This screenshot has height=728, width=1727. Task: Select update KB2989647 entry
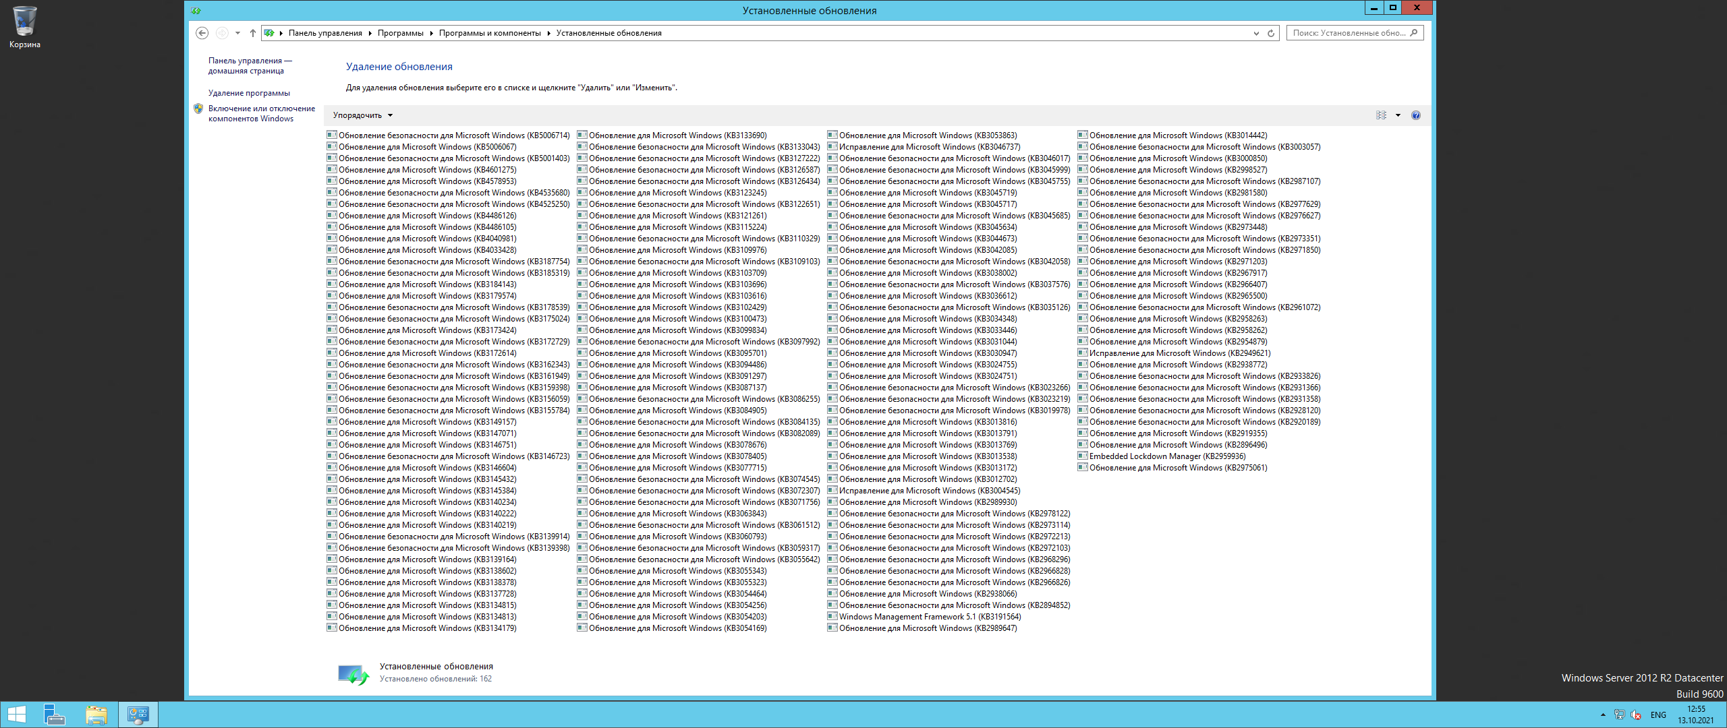(922, 628)
